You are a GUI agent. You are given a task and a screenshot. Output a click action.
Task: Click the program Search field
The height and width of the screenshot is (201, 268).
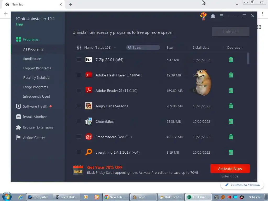click(x=143, y=48)
